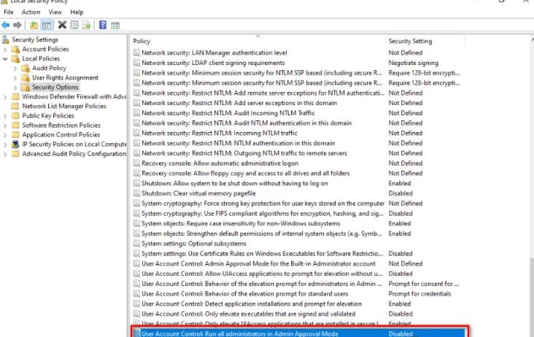534x337 pixels.
Task: Select 'Admin Approval Mode for the Built-in Administrator' policy
Action: click(x=258, y=263)
